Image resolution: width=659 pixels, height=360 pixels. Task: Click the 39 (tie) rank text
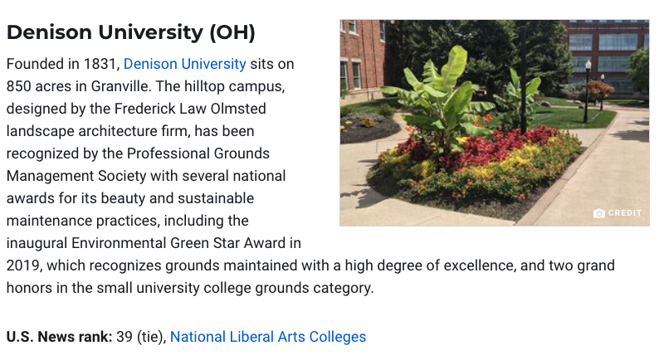point(141,337)
